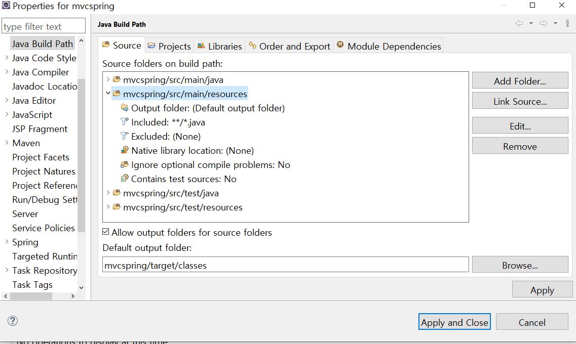Screen dimensions: 576x344
Task: Expand the Spring sidebar category
Action: pos(7,242)
